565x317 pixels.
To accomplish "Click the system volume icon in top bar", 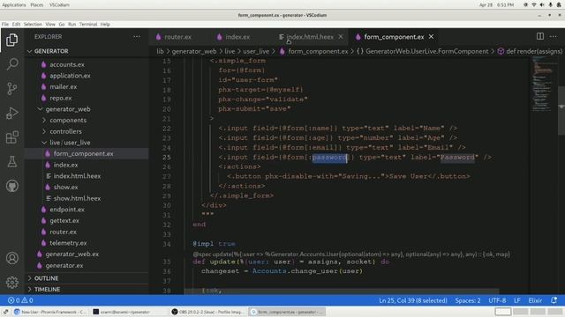I will pos(542,5).
